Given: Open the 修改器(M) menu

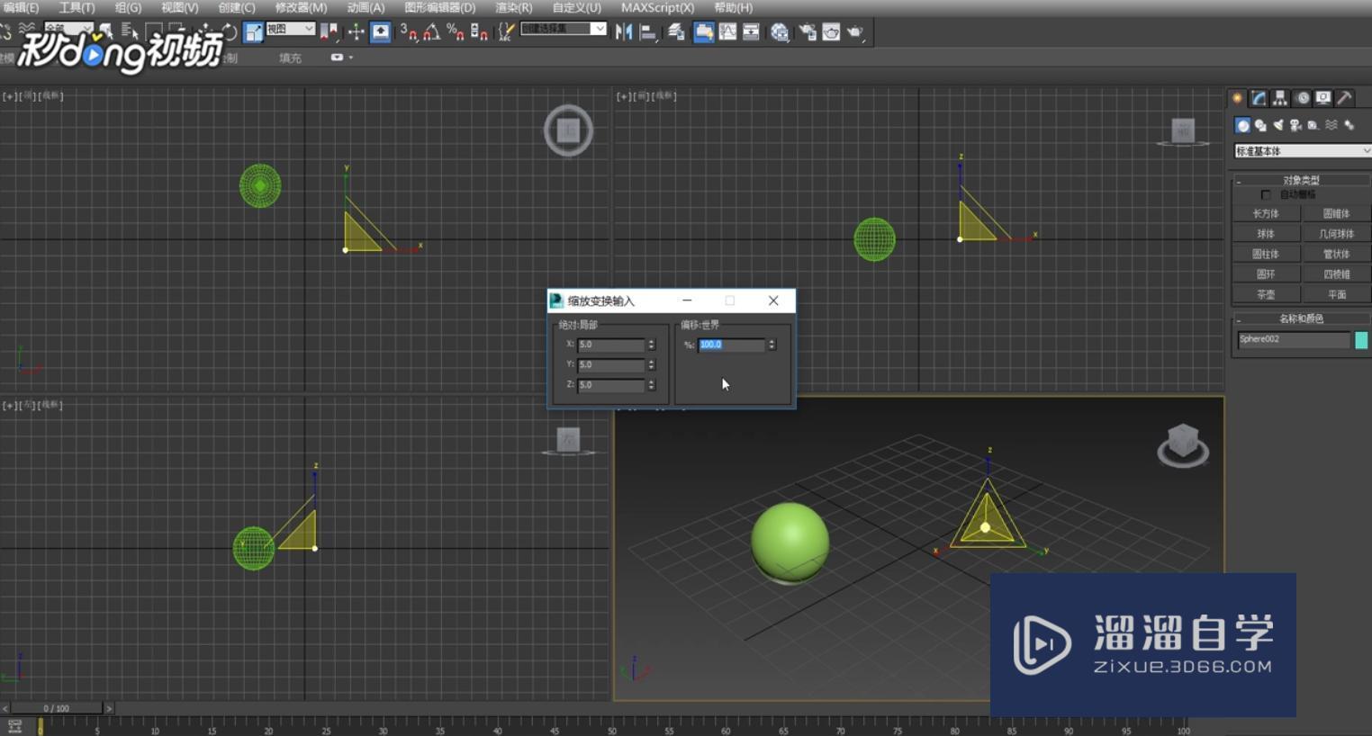Looking at the screenshot, I should 301,7.
